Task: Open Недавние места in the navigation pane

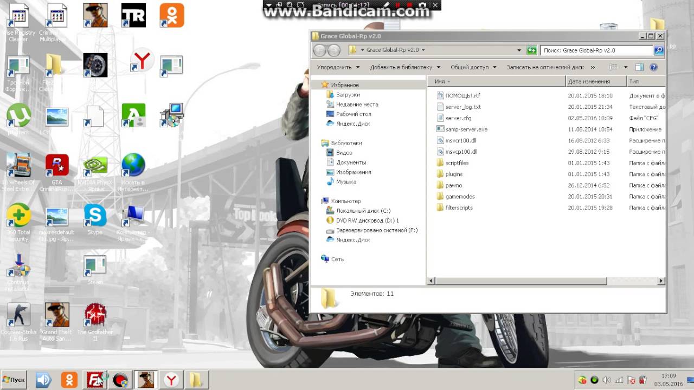Action: click(352, 105)
